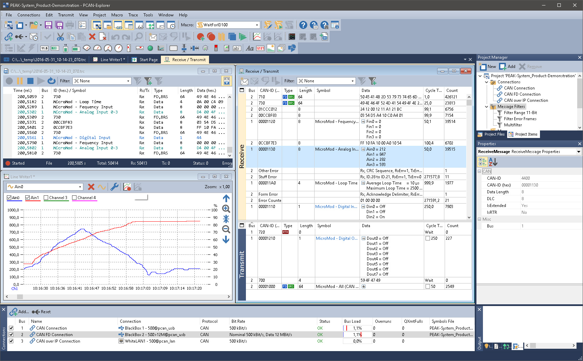The width and height of the screenshot is (583, 361).
Task: Create a new filter in Receive/Transmit
Action: pos(373,81)
